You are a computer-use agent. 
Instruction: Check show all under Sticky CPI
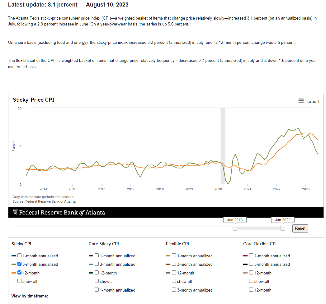click(x=19, y=281)
